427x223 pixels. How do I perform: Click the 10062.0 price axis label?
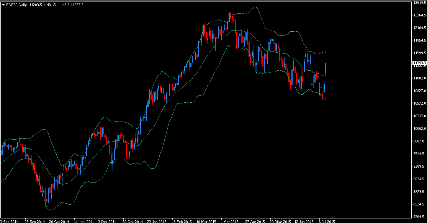(419, 129)
